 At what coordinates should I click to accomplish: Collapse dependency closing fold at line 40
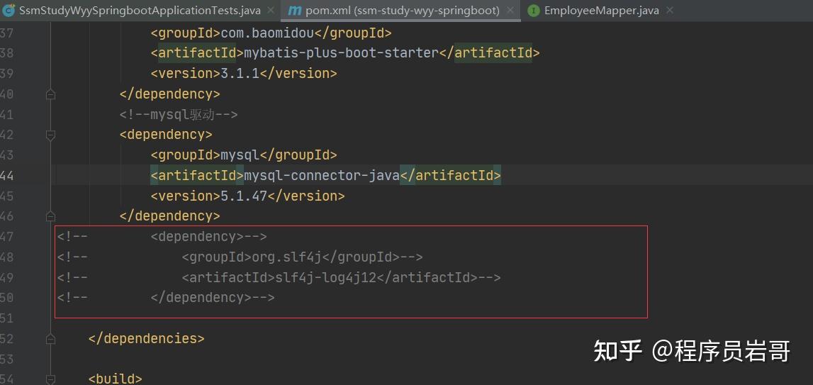(x=50, y=94)
